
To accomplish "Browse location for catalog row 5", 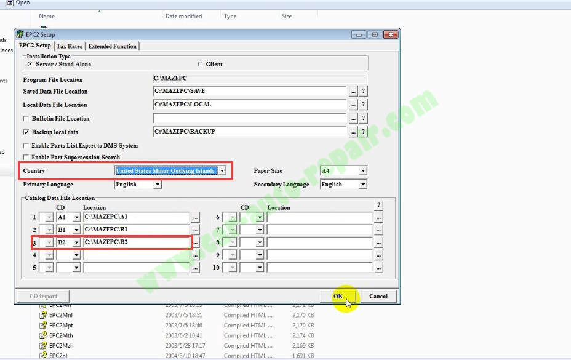I will pyautogui.click(x=196, y=268).
